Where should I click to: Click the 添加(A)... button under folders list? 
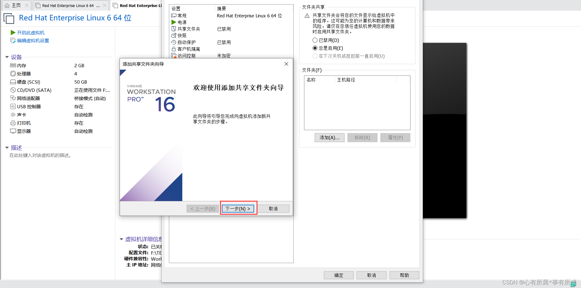tap(329, 137)
